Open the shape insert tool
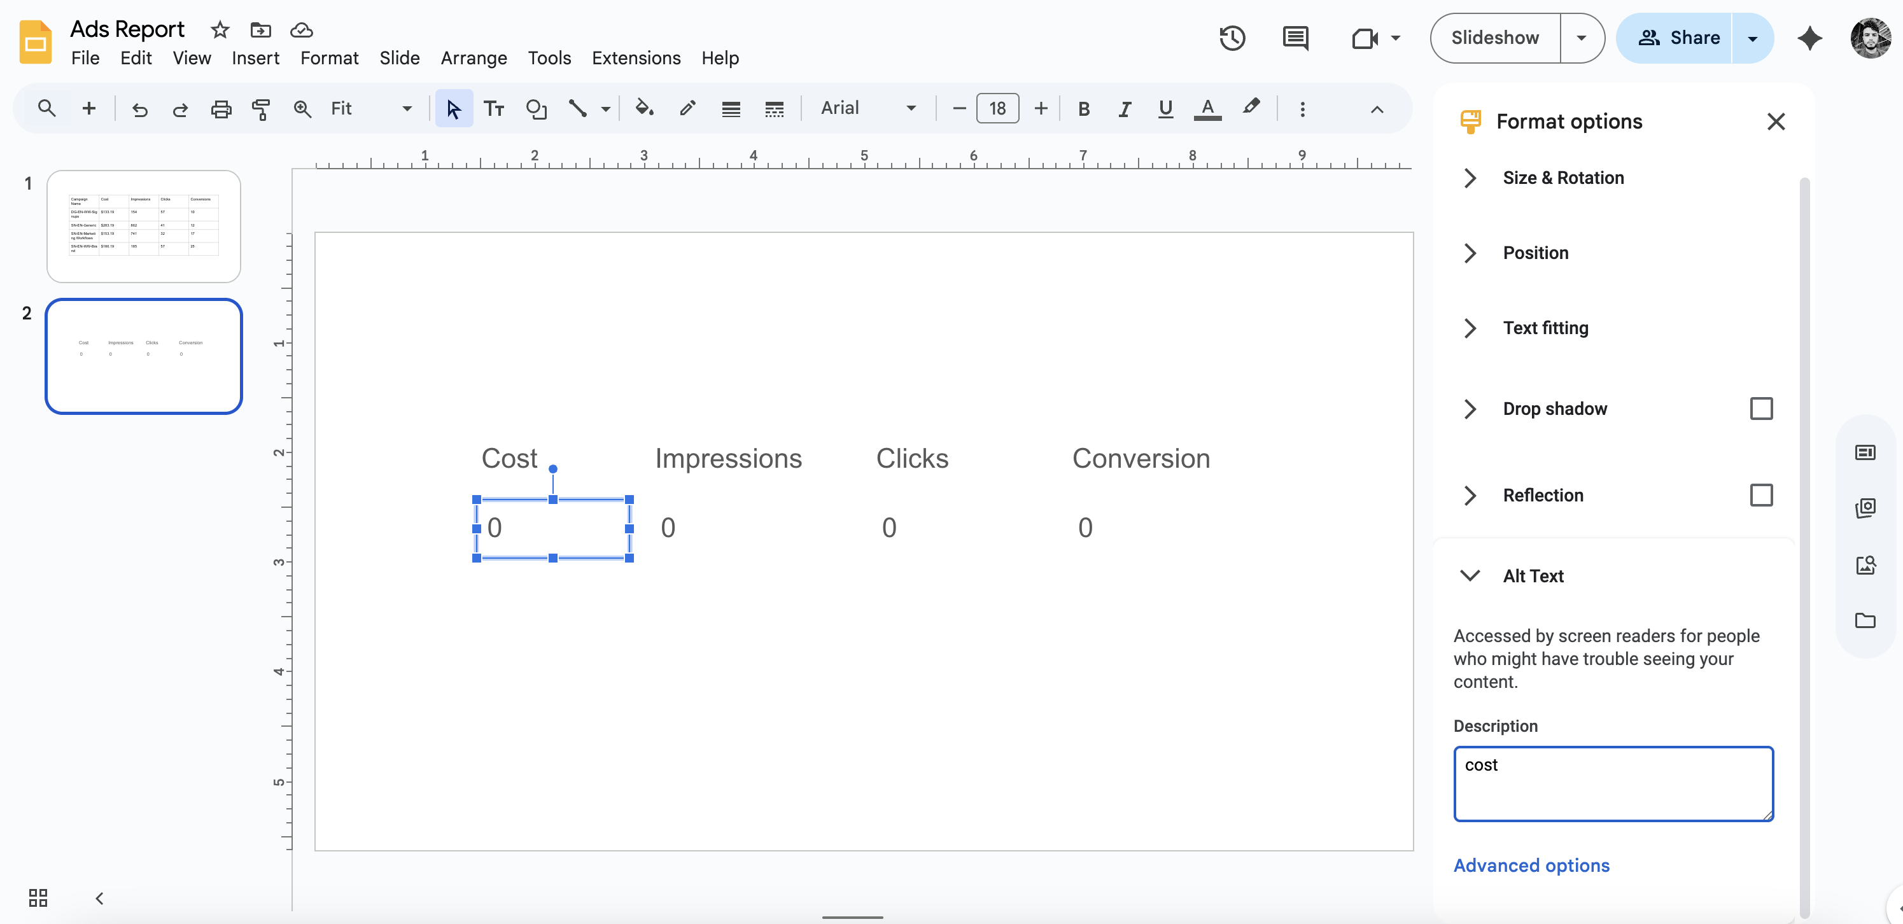This screenshot has width=1903, height=924. pyautogui.click(x=537, y=109)
